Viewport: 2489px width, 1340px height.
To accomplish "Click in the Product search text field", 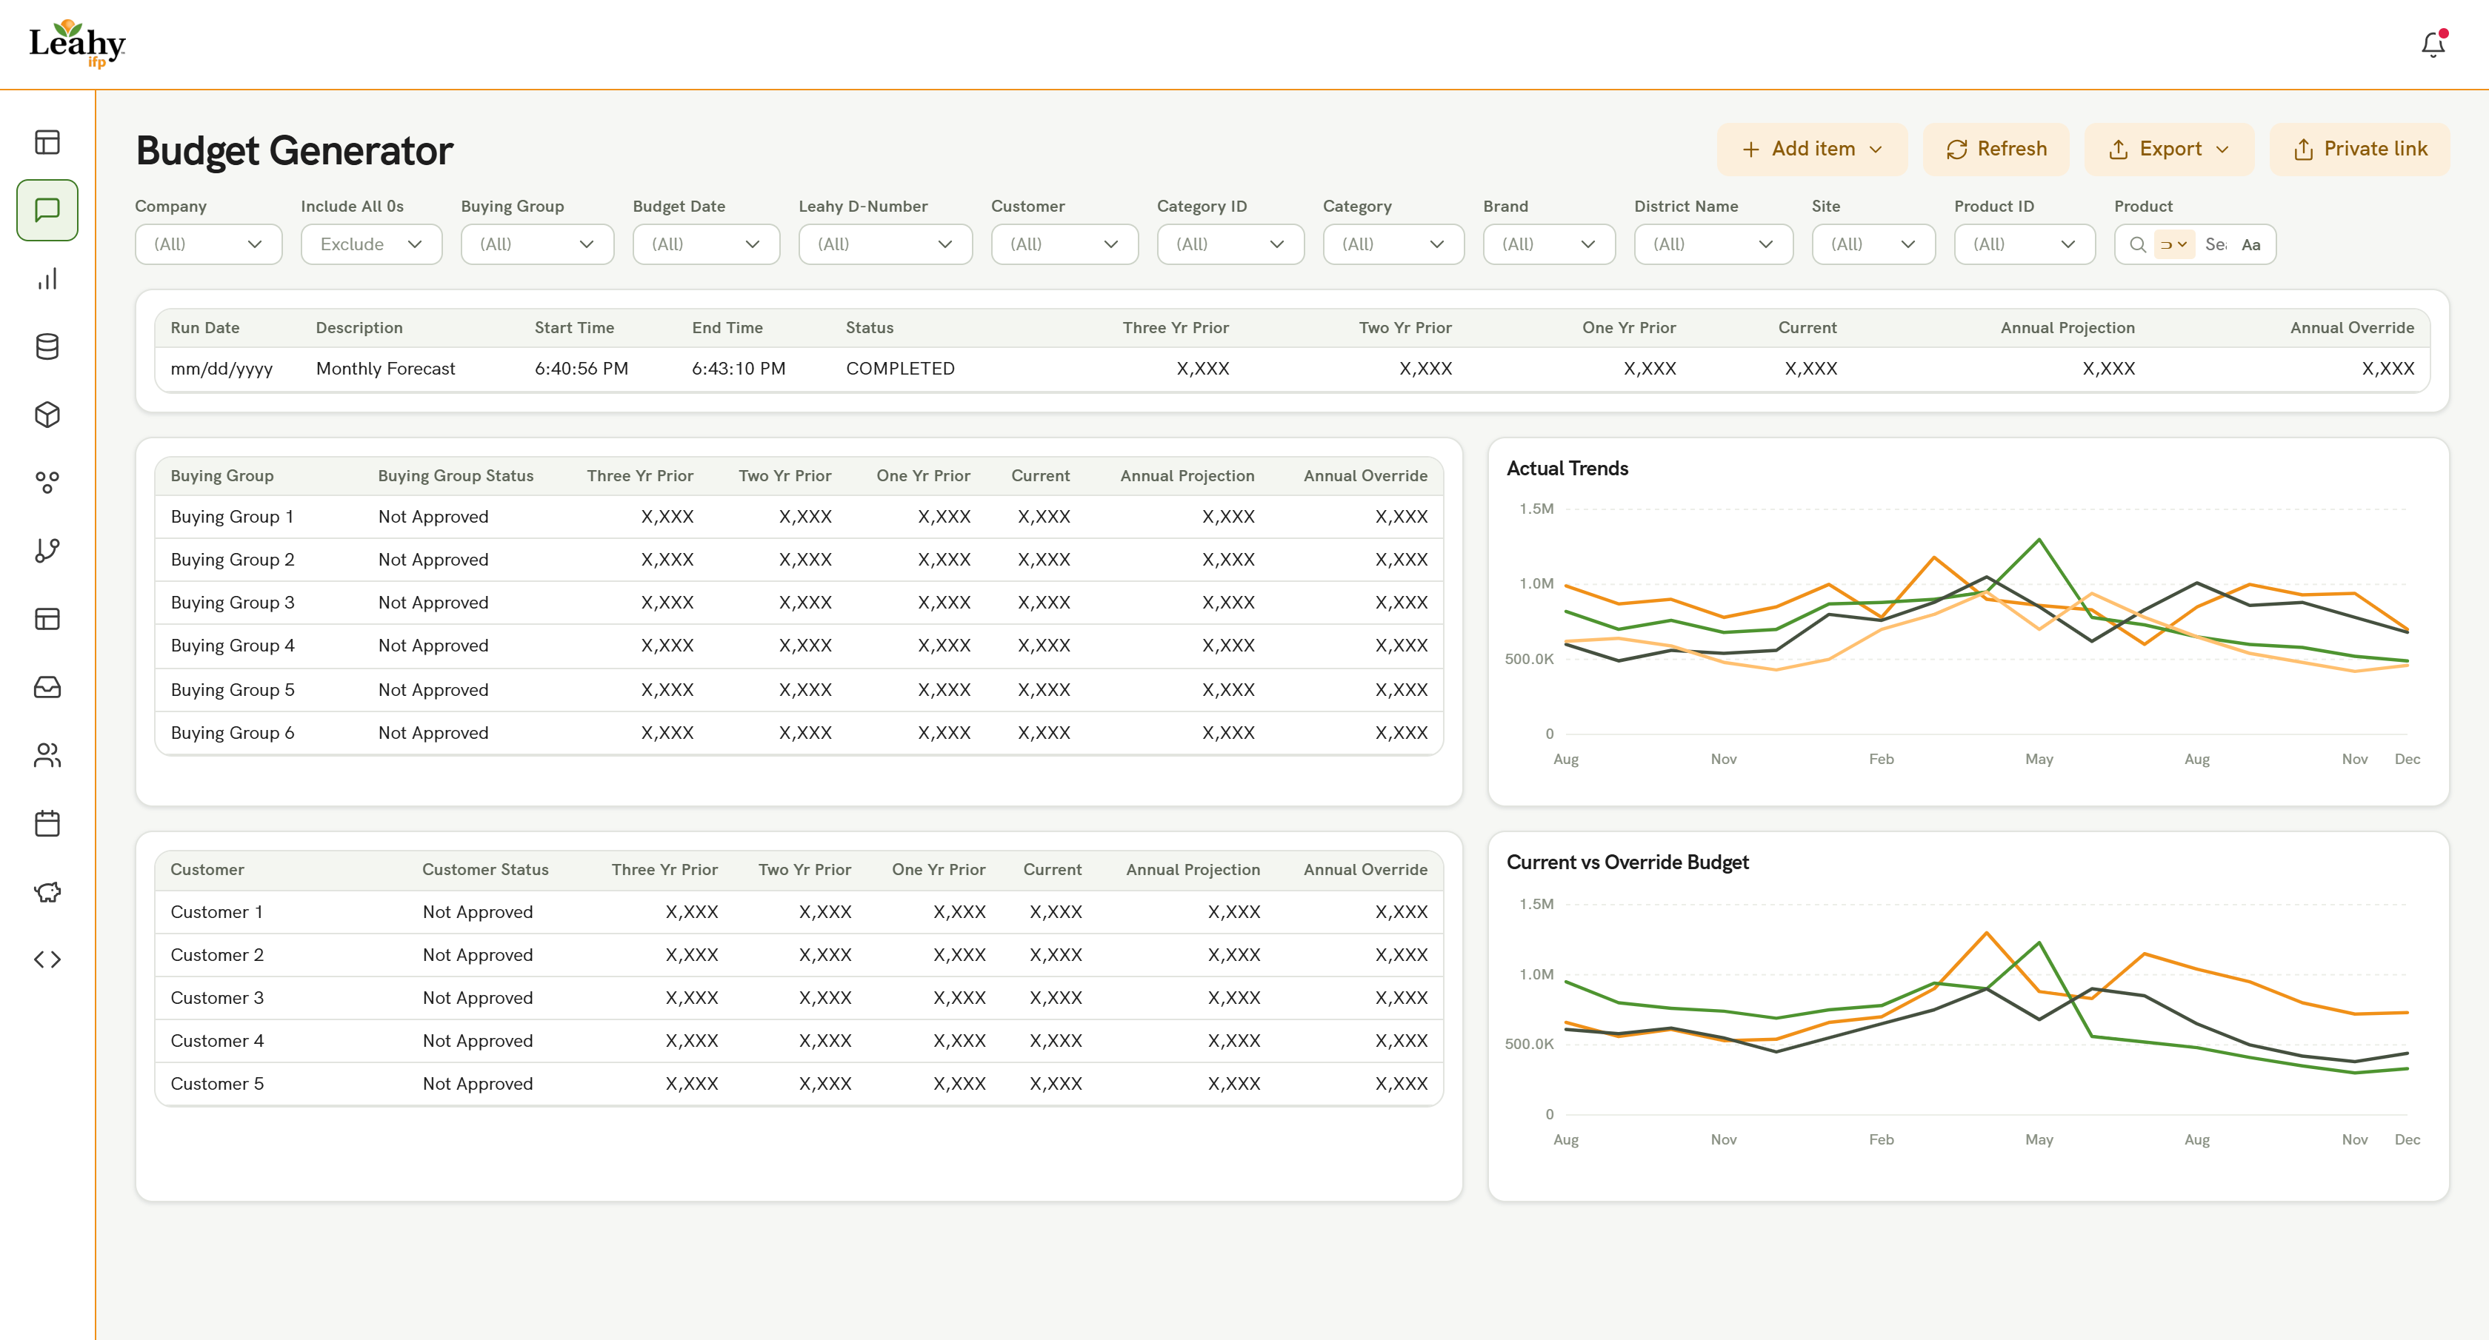I will pos(2216,244).
